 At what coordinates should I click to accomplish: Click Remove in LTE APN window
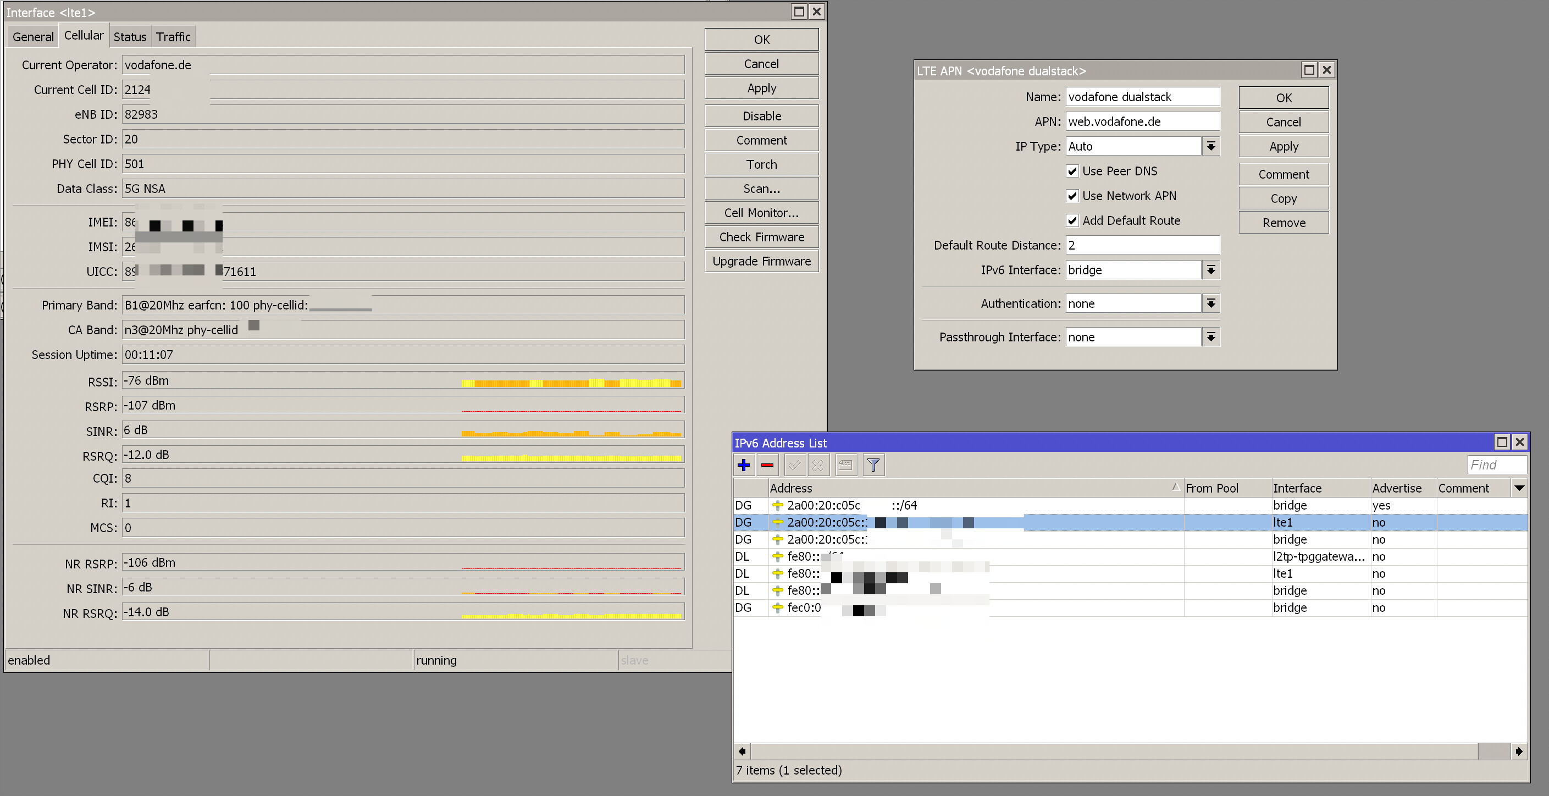[x=1284, y=223]
